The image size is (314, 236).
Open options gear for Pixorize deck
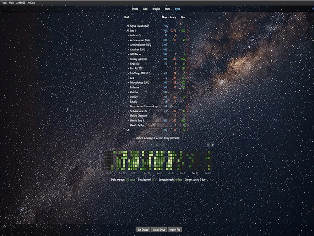point(188,97)
